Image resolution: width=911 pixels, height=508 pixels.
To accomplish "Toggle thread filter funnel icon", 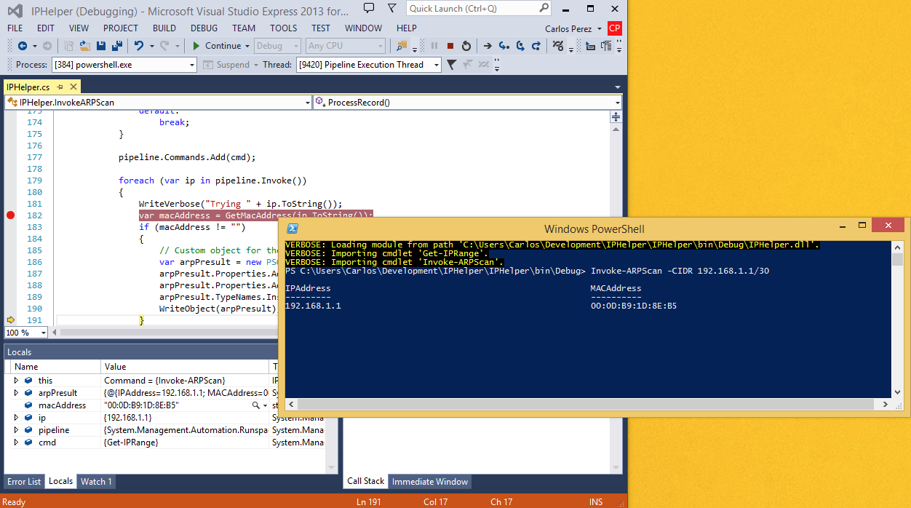I will tap(451, 65).
